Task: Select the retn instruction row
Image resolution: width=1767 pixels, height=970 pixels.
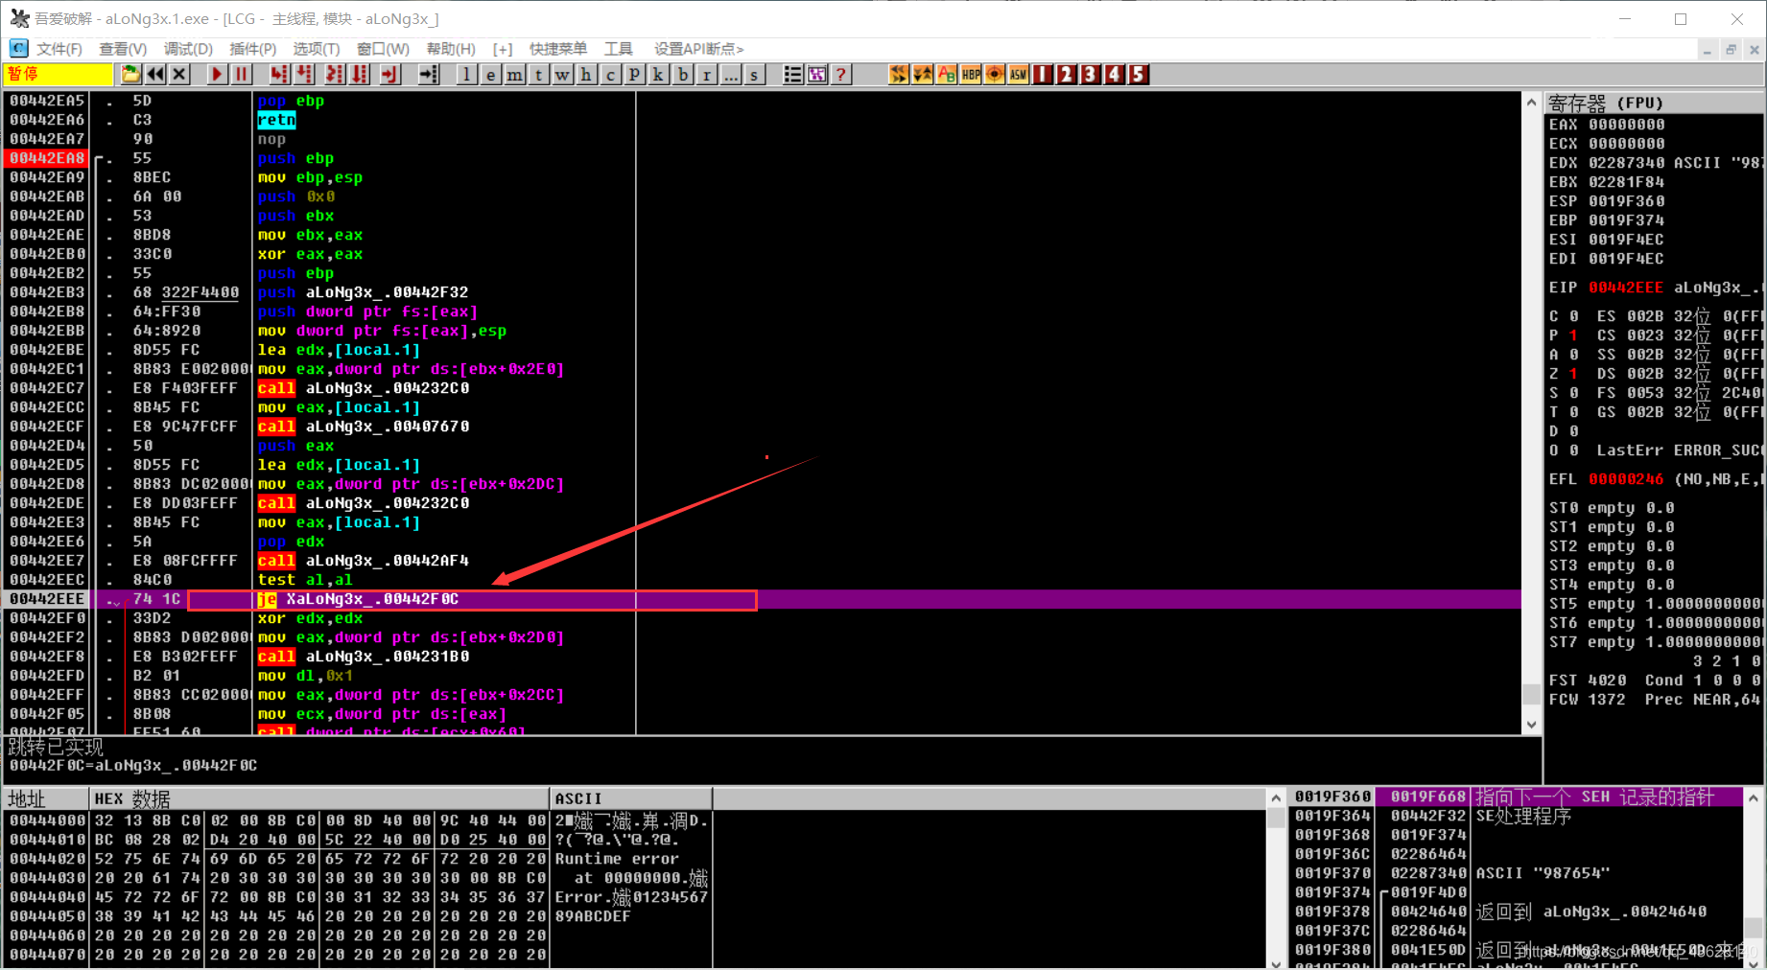Action: coord(763,120)
